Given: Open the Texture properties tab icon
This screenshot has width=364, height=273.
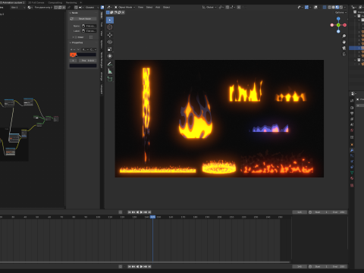Looking at the screenshot, I should point(352,185).
